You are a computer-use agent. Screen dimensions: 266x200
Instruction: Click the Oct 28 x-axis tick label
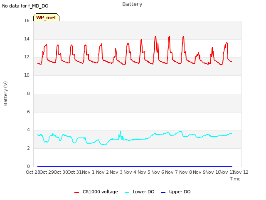point(33,172)
